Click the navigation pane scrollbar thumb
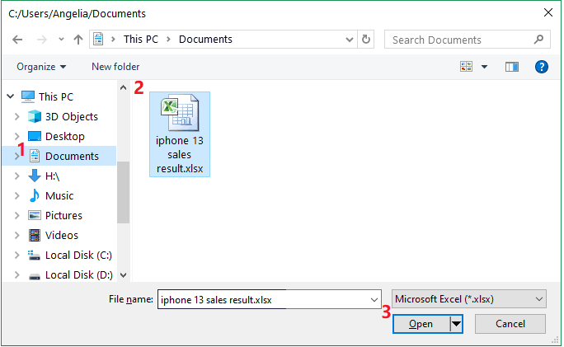 tap(123, 192)
